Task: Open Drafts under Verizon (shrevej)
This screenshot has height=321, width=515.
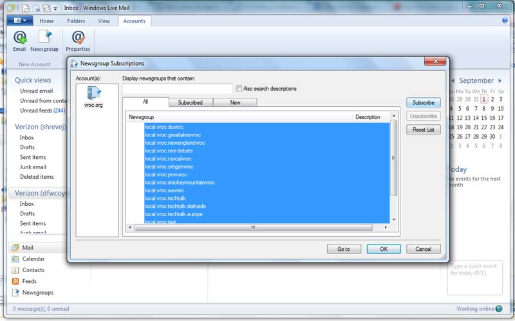Action: tap(27, 147)
